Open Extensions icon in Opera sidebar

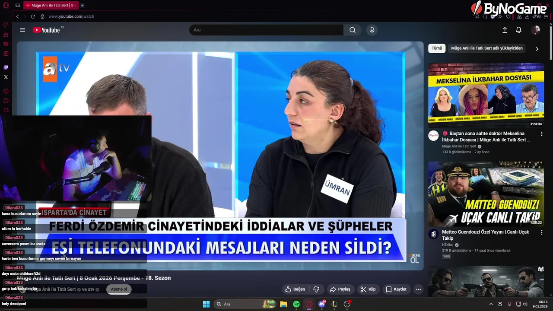click(x=6, y=110)
